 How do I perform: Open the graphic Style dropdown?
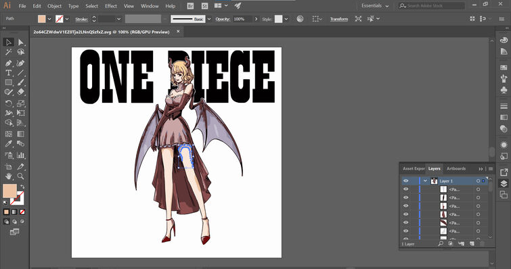click(286, 19)
